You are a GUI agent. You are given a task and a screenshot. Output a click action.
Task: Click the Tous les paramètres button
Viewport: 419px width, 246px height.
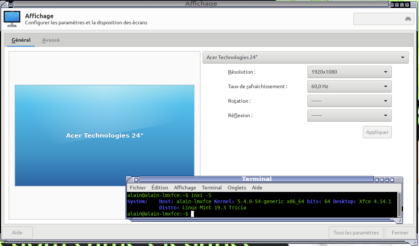click(356, 233)
